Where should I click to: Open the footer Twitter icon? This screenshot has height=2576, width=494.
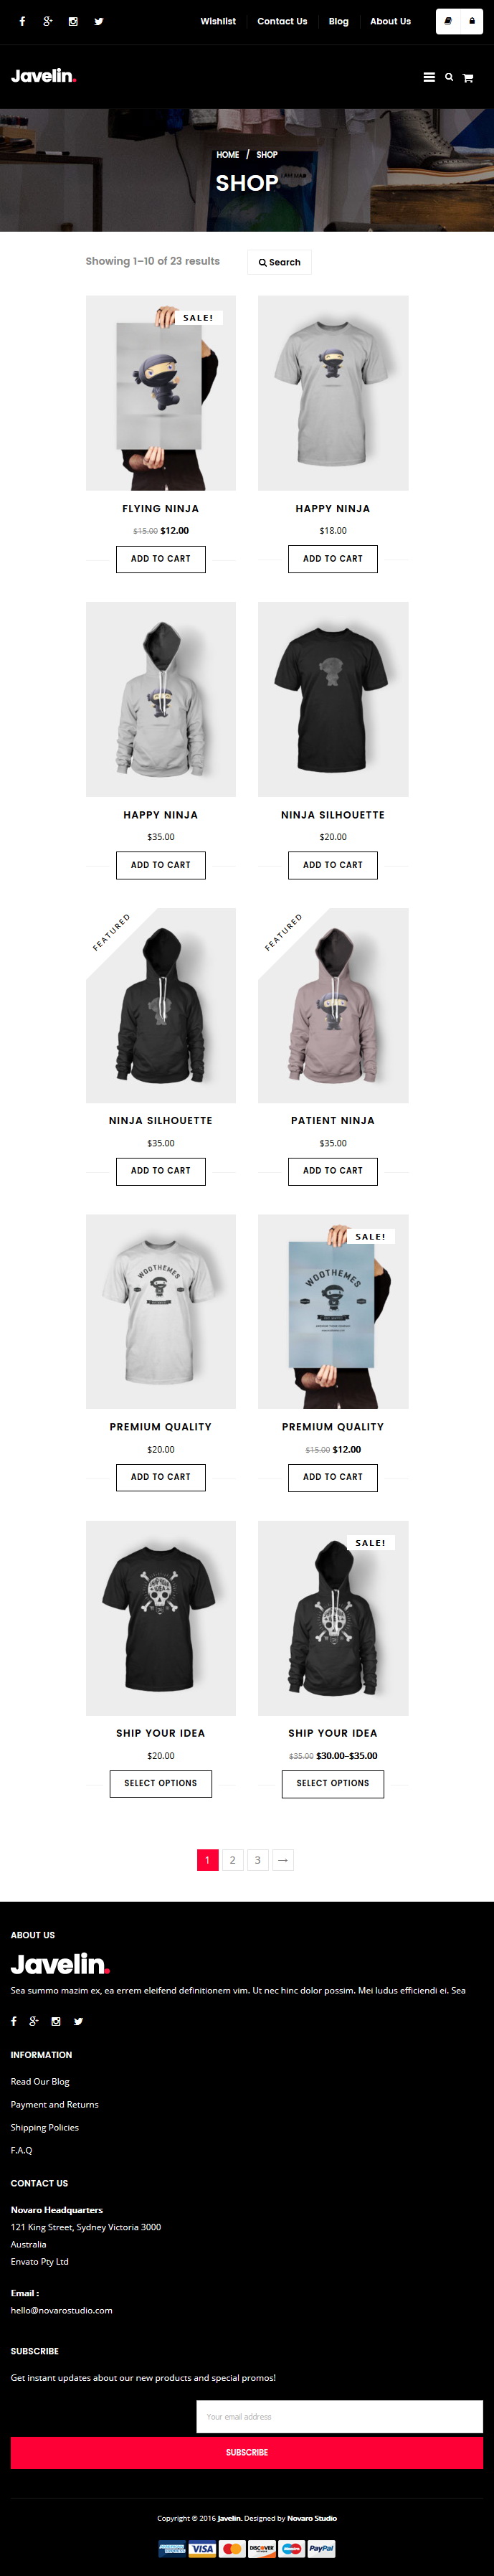[x=78, y=2020]
